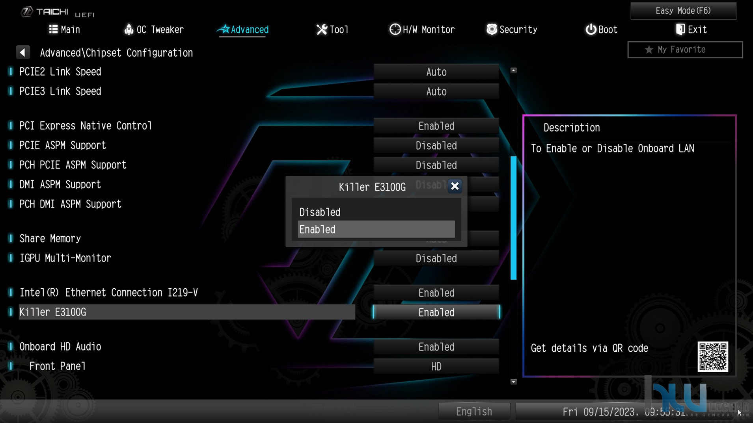Open Front Panel HD dropdown

pos(436,367)
